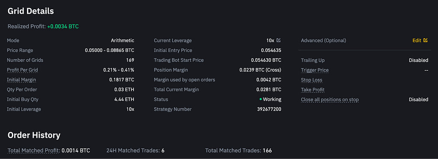The width and height of the screenshot is (438, 159).
Task: Click the Take Profit label
Action: [x=313, y=90]
